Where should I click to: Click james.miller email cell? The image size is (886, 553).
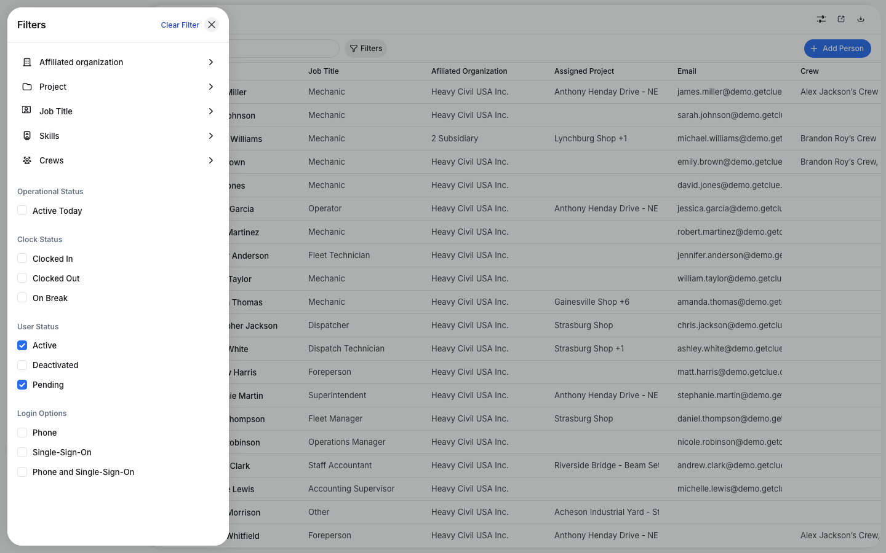(x=730, y=92)
